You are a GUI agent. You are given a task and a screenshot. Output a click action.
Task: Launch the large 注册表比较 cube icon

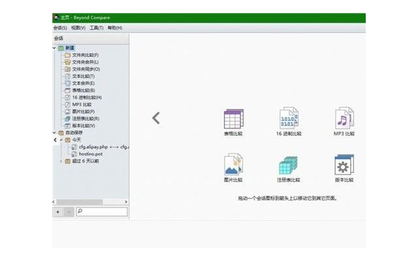pos(289,165)
